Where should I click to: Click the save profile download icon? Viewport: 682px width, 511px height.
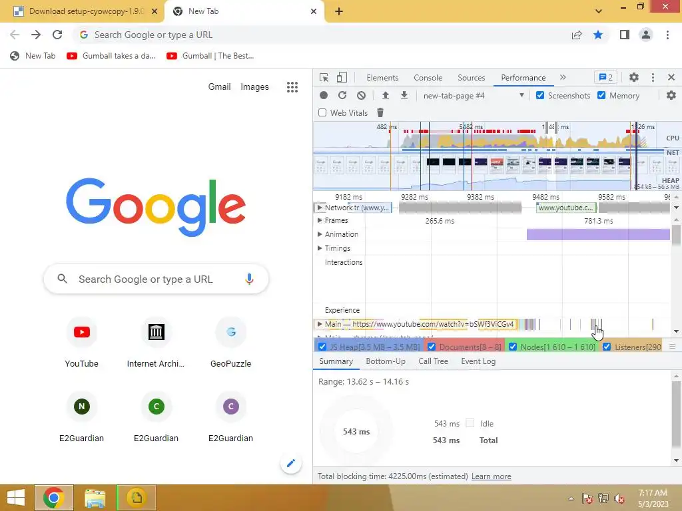pos(404,96)
